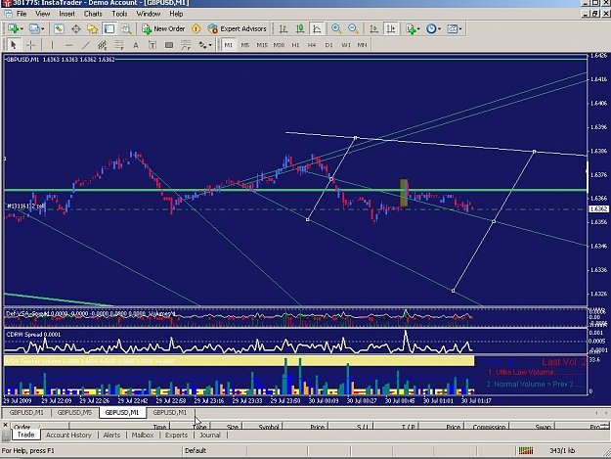Open MetaEditor yellow diamond icon
This screenshot has width=611, height=459.
click(x=196, y=28)
